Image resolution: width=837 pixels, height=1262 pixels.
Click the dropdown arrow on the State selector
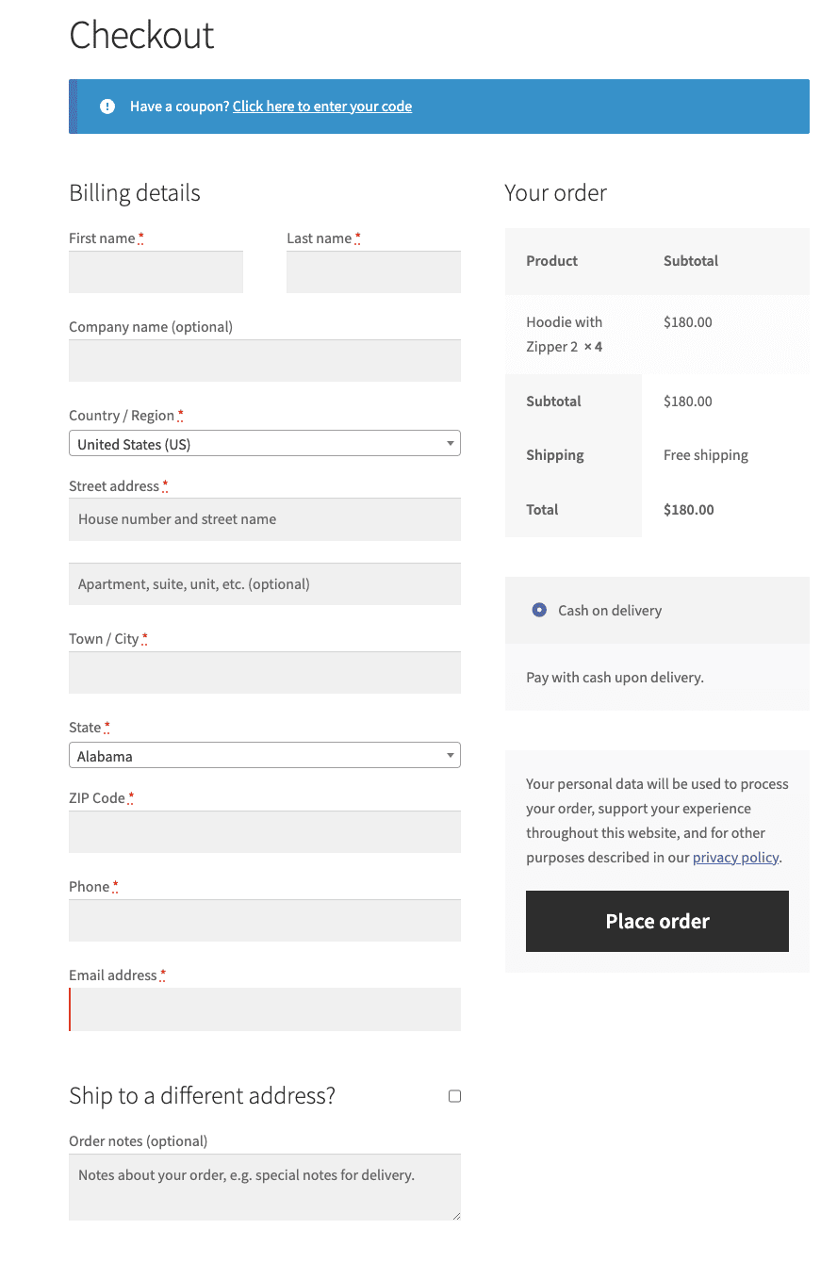click(450, 754)
